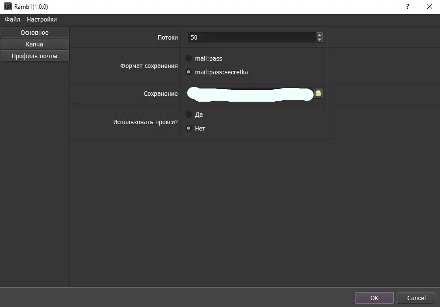Click the Сохранение path field
The height and width of the screenshot is (307, 440).
250,94
